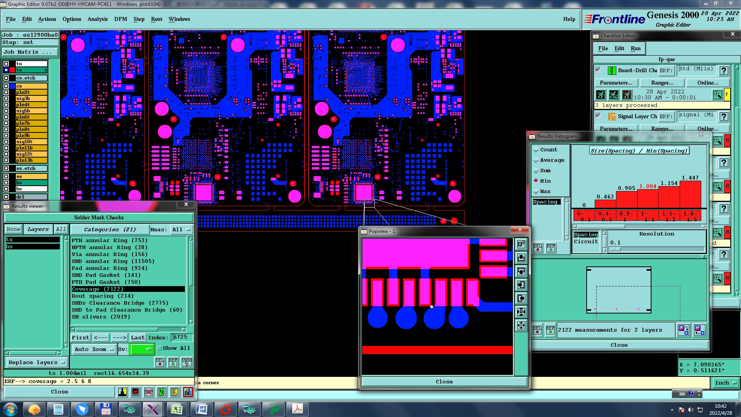Screen dimensions: 741x417
Task: Select SM slivers (2019) category
Action: coord(101,317)
